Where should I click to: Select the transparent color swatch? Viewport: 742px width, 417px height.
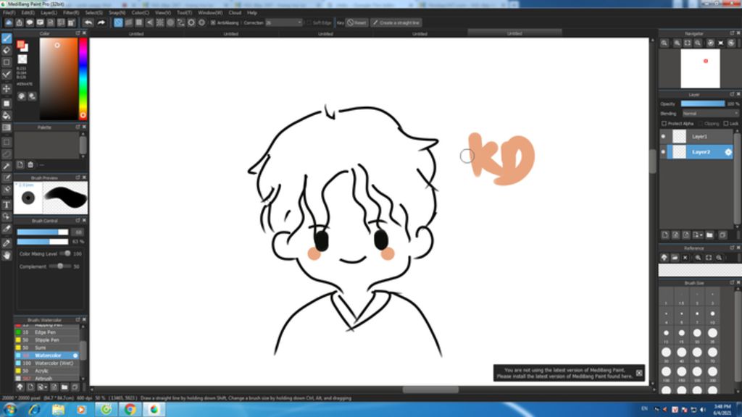point(22,59)
